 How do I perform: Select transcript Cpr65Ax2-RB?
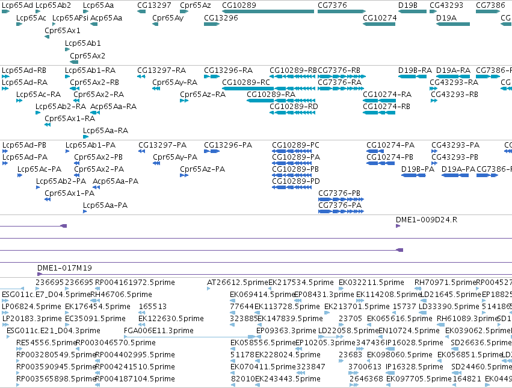[94, 83]
